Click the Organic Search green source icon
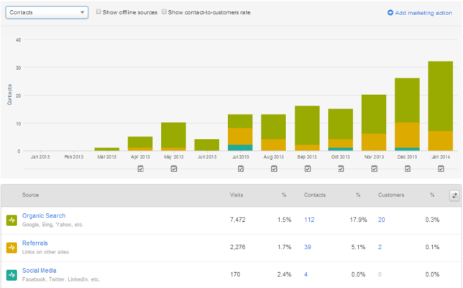463x288 pixels. pyautogui.click(x=12, y=220)
